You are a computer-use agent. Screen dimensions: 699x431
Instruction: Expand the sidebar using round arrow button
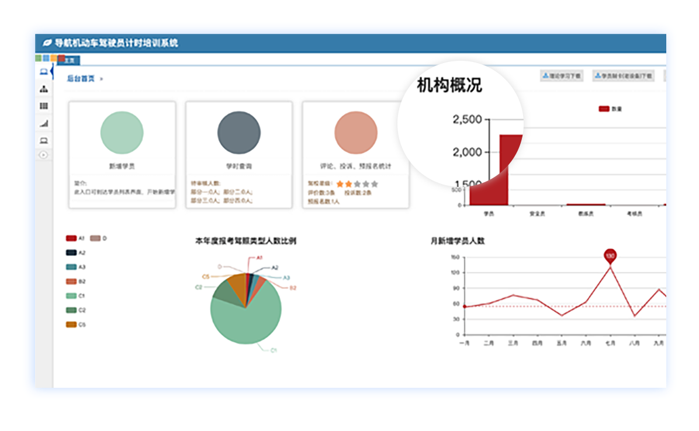click(43, 155)
